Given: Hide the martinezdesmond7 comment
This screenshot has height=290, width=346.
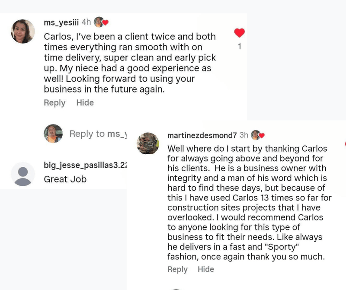Looking at the screenshot, I should [x=206, y=269].
